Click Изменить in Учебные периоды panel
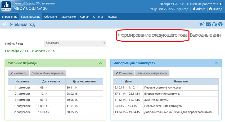The image size is (225, 122). coord(18,73)
